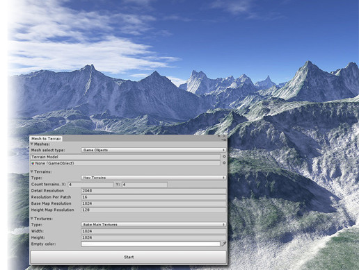Click the Count terrains X field
Viewport: 359px width, 270px height.
coord(90,185)
